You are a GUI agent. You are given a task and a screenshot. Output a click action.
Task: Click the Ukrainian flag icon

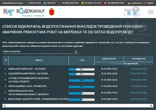coord(129,3)
